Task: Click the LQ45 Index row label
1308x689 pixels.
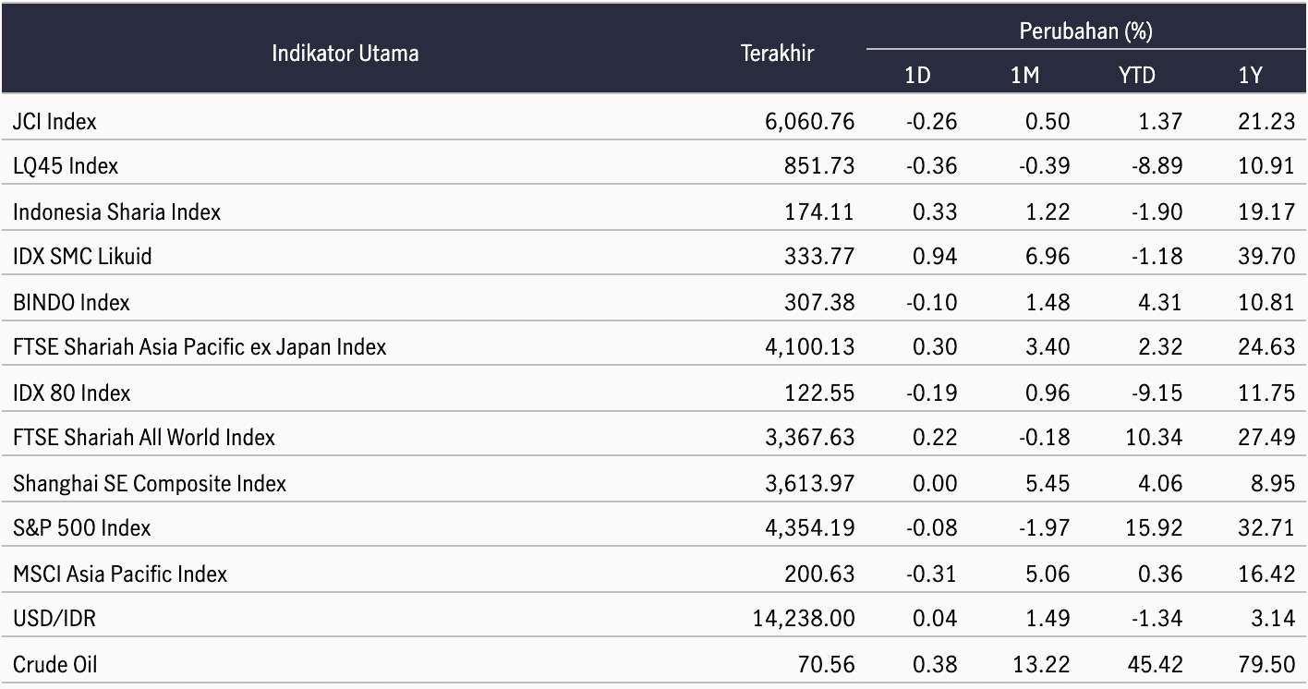Action: pyautogui.click(x=66, y=166)
